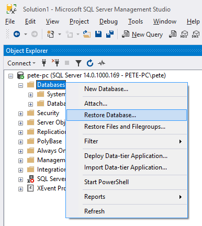The height and width of the screenshot is (226, 202).
Task: Open the Reports submenu
Action: point(127,197)
